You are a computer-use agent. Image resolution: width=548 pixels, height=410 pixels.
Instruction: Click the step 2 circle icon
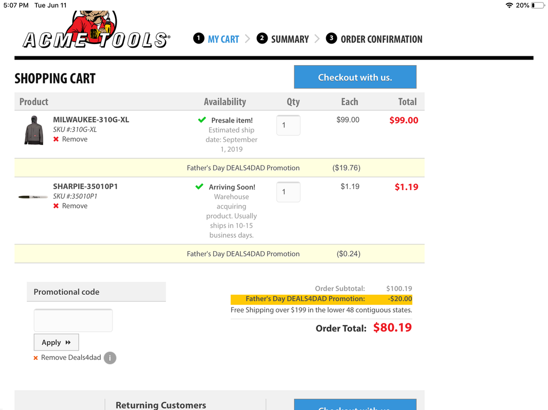[262, 38]
